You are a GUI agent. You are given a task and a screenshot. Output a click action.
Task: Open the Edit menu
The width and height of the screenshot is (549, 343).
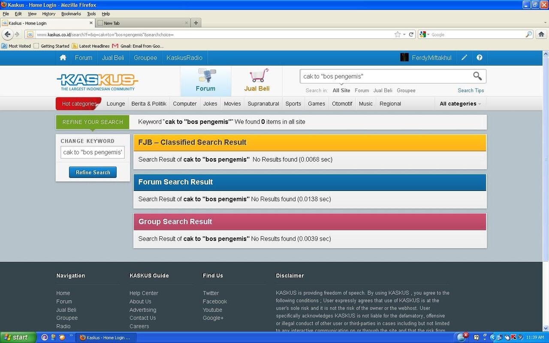[x=18, y=14]
